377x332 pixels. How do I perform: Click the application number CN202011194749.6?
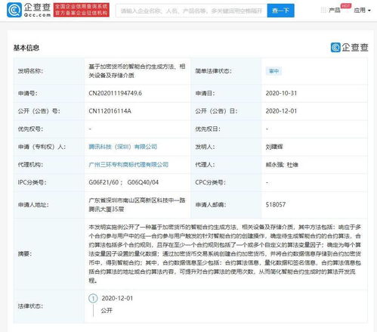(115, 93)
